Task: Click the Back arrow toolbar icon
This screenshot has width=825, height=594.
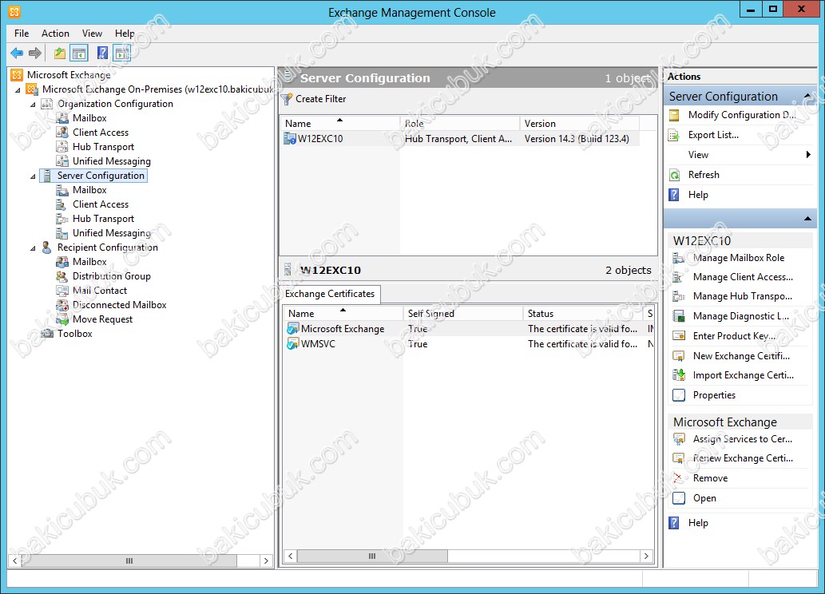Action: pyautogui.click(x=17, y=53)
